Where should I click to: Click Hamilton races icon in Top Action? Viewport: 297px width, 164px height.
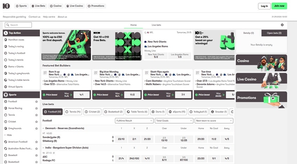(6, 40)
